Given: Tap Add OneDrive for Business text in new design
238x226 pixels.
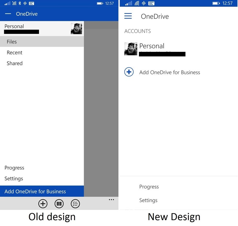Looking at the screenshot, I should (170, 72).
